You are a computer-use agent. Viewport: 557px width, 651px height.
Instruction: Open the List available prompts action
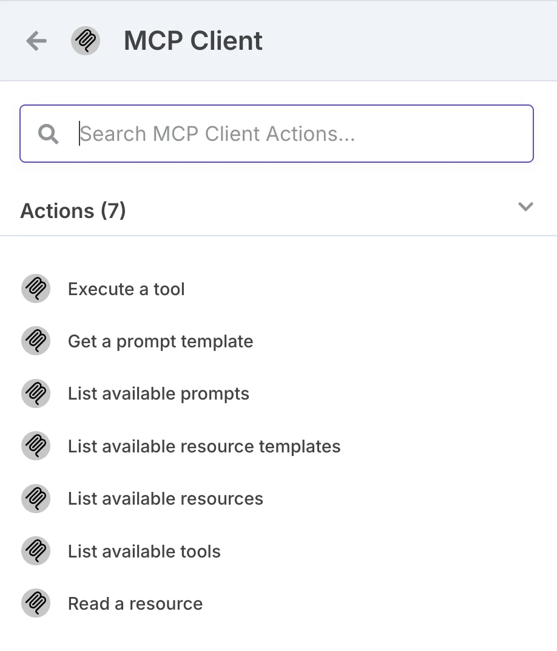pos(158,393)
